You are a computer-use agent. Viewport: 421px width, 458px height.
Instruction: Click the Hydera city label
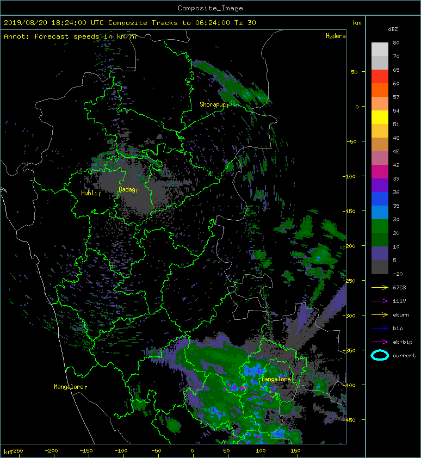click(336, 36)
